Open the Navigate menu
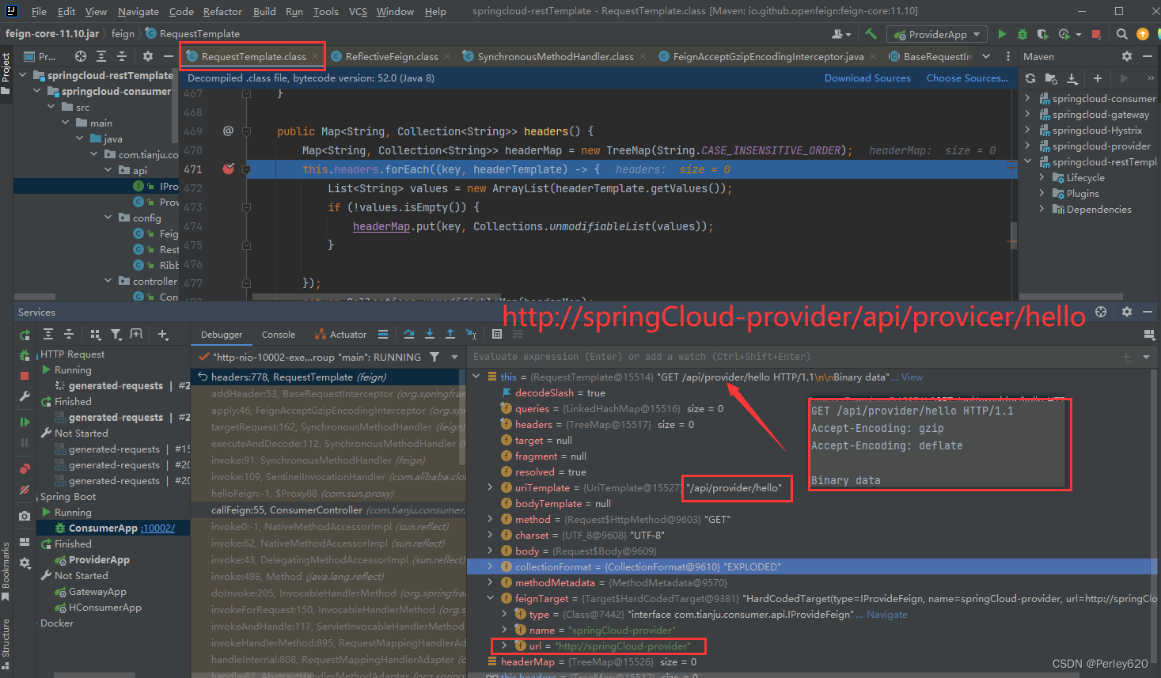This screenshot has width=1161, height=678. [x=138, y=11]
